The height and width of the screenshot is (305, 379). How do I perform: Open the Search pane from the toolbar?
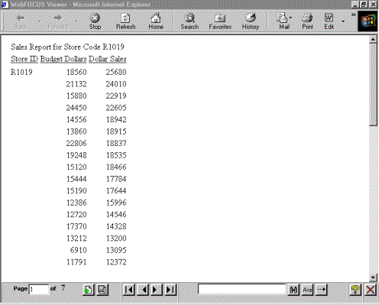pyautogui.click(x=189, y=21)
